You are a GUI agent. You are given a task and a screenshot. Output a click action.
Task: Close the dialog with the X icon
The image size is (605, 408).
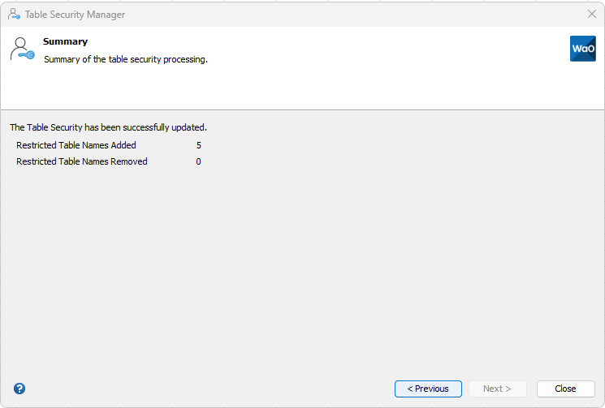[592, 15]
